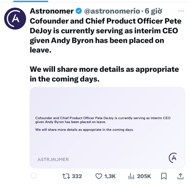
Task: Open the attached statement image
Action: click(107, 128)
